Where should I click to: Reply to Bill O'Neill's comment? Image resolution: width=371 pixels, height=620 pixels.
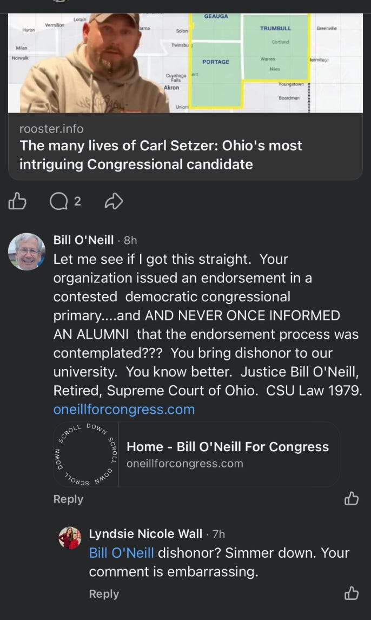(68, 499)
